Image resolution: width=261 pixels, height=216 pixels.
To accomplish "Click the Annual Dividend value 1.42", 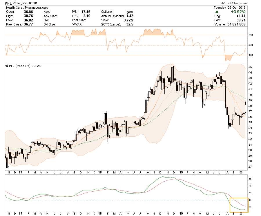I will pos(130,16).
